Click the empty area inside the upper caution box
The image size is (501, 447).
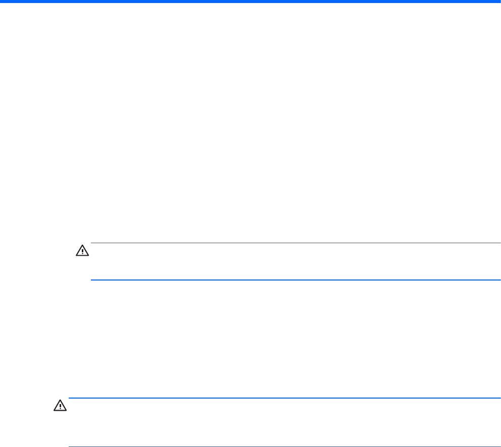pos(295,261)
